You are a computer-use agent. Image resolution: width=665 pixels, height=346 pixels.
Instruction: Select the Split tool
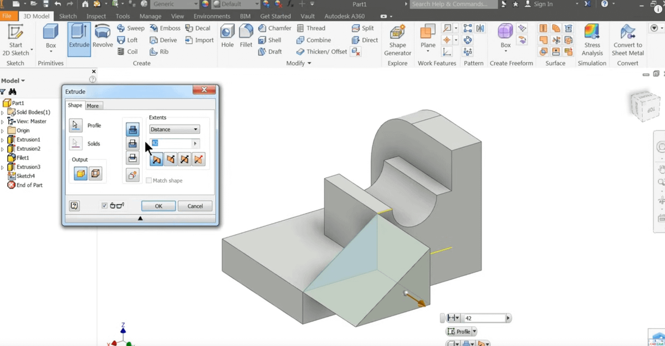click(363, 28)
